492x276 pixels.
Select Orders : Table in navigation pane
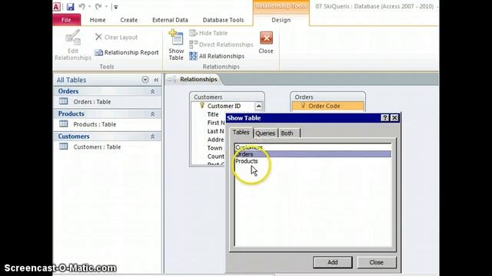pos(92,102)
